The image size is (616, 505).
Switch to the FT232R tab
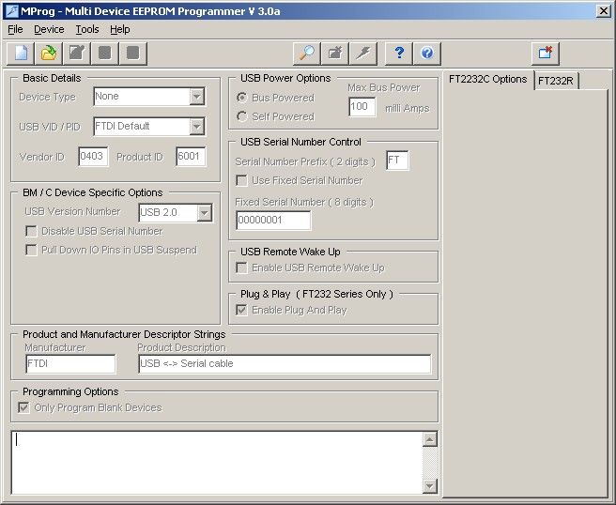click(x=556, y=81)
